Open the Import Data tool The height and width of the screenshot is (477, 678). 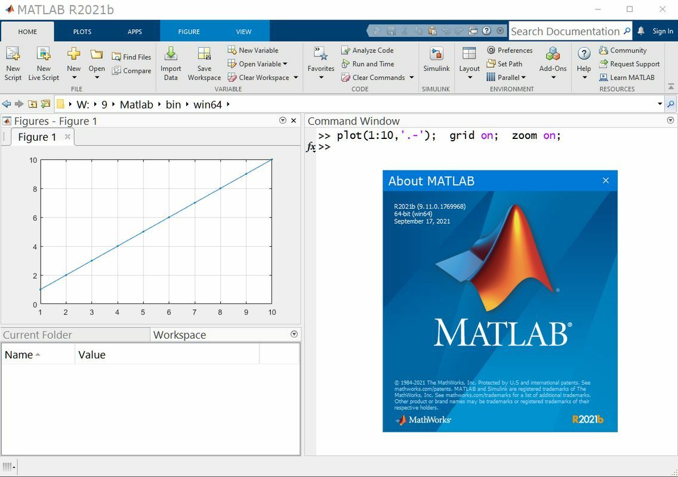click(171, 55)
